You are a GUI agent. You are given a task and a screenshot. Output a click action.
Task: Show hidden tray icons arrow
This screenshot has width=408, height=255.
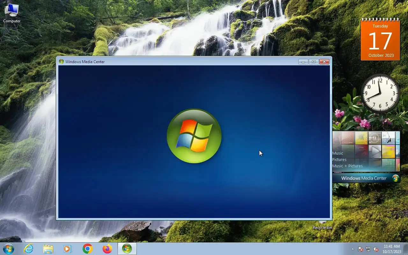pyautogui.click(x=353, y=249)
